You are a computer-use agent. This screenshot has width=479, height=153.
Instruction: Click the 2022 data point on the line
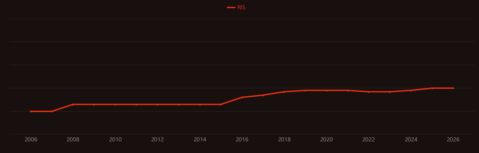[x=368, y=92]
